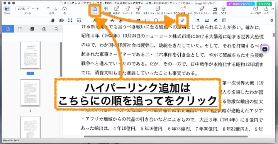This screenshot has height=144, width=278.
Task: Open the コンバータ converter tool
Action: tap(128, 10)
